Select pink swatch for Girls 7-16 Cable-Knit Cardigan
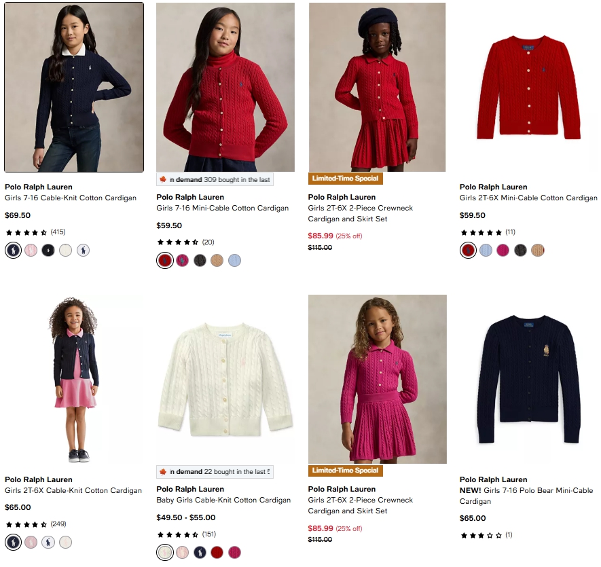Viewport: 601px width, 567px height. click(31, 250)
